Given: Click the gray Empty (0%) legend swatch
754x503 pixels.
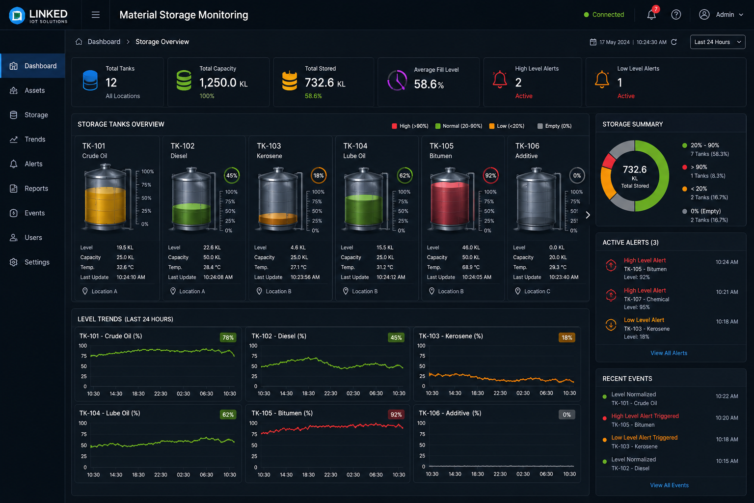Looking at the screenshot, I should (540, 126).
